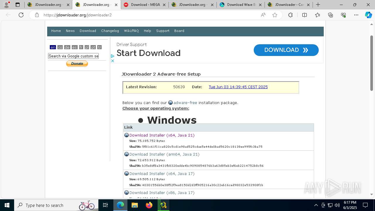Open Download in site navigation
Screen dimensions: 375x211
click(x=88, y=31)
